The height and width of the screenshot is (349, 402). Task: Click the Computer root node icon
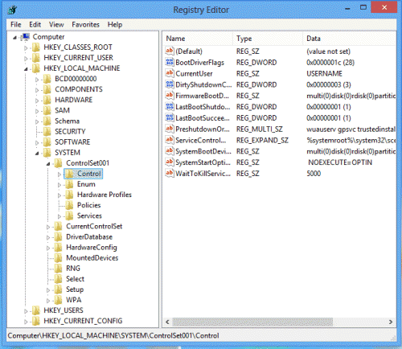coord(26,37)
